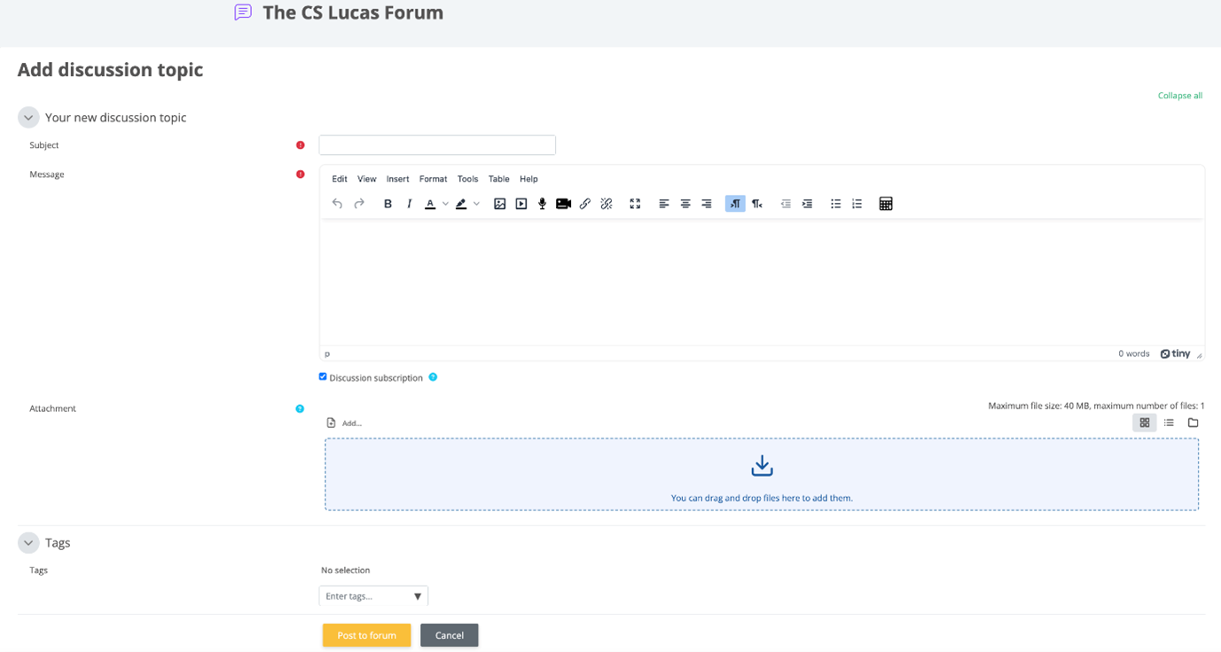This screenshot has width=1221, height=652.
Task: Record video with the camera icon
Action: [563, 204]
